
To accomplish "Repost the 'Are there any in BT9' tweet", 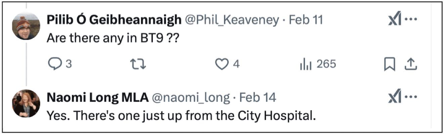I will pyautogui.click(x=138, y=64).
